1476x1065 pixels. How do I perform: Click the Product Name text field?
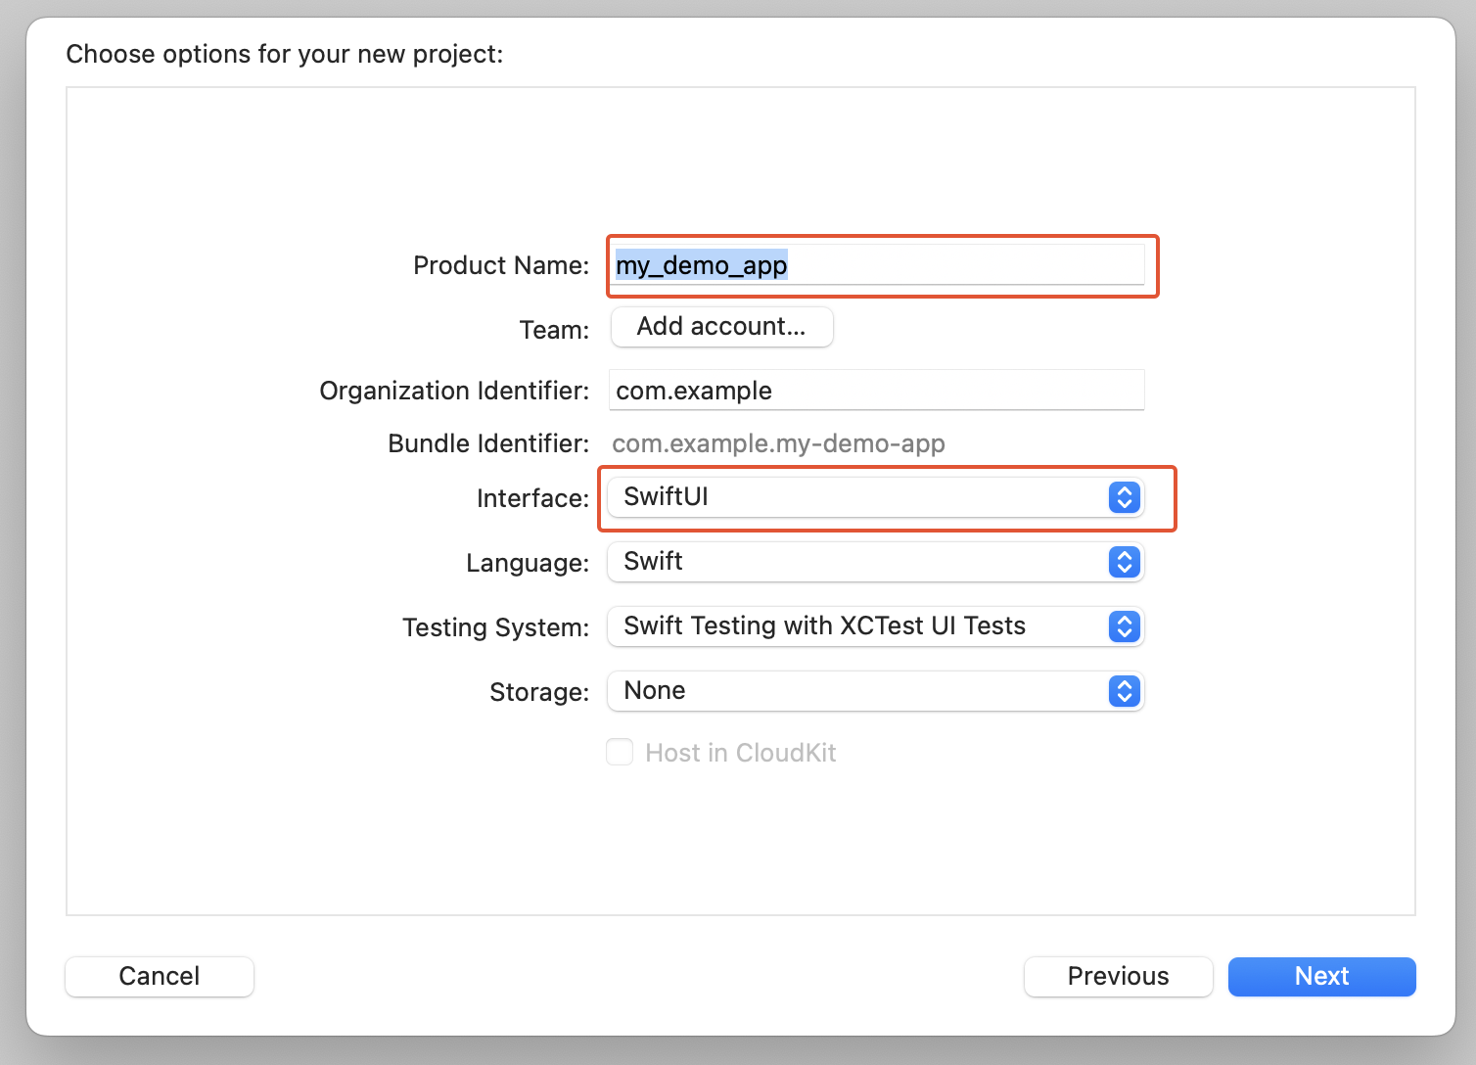click(x=876, y=265)
